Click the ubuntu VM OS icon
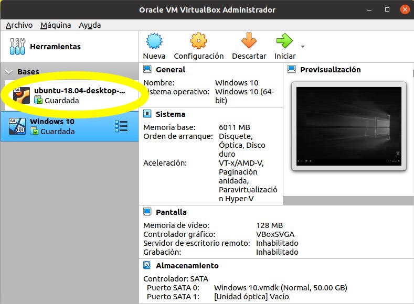Screen dimensions: 414x304 (22, 95)
